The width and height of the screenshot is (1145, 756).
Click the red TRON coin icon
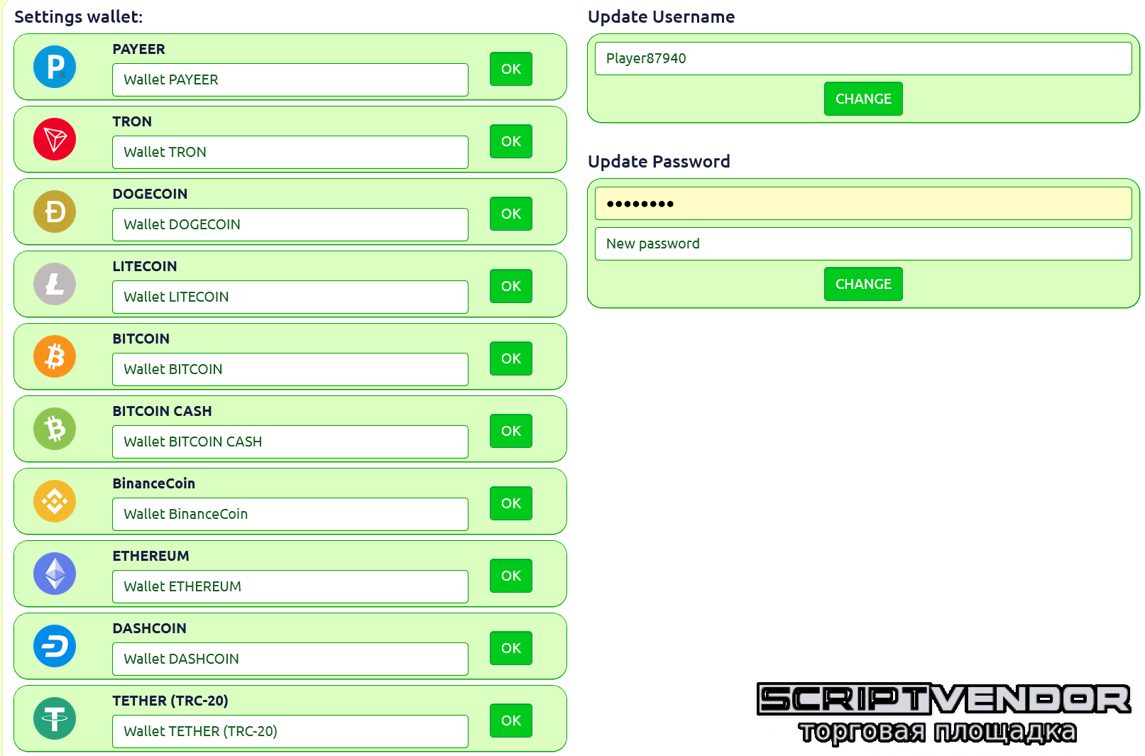click(55, 139)
